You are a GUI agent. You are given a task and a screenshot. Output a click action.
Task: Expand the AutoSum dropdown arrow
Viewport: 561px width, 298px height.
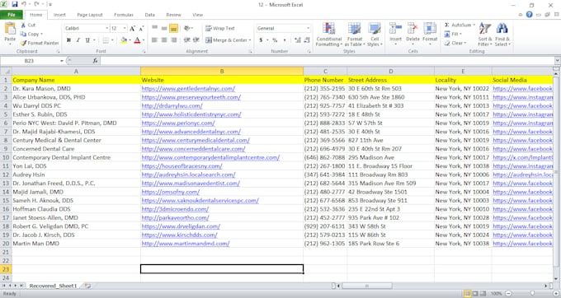[x=474, y=25]
